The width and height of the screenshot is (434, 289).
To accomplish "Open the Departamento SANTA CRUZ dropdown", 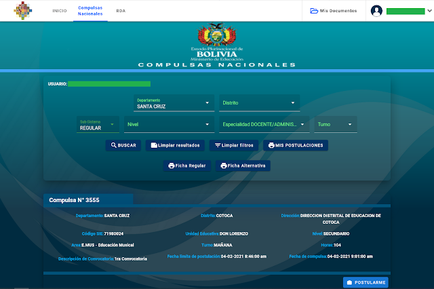I will point(174,103).
